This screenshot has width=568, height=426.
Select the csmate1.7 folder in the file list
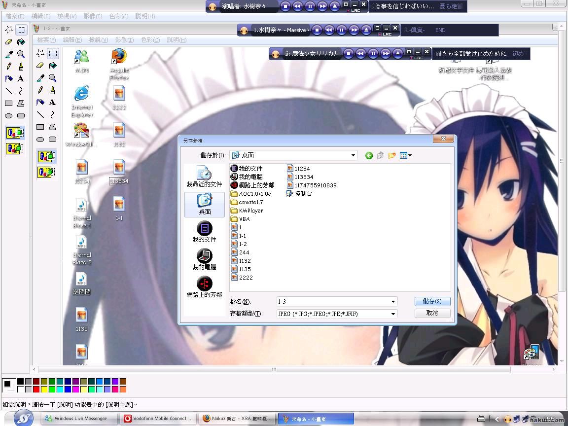247,203
